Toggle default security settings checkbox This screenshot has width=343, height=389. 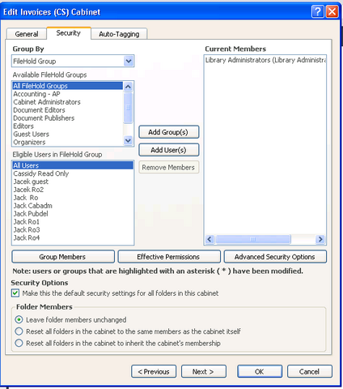[15, 293]
